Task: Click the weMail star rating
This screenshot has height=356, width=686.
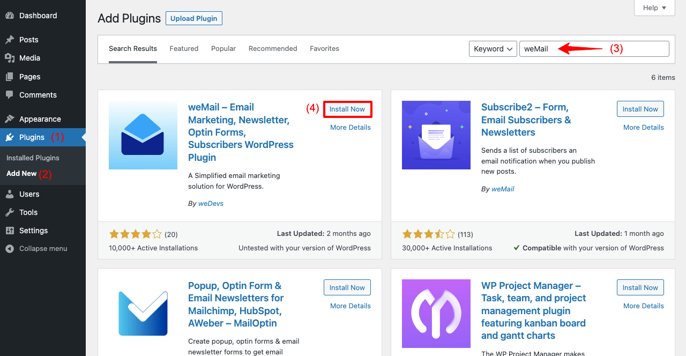Action: tap(136, 234)
